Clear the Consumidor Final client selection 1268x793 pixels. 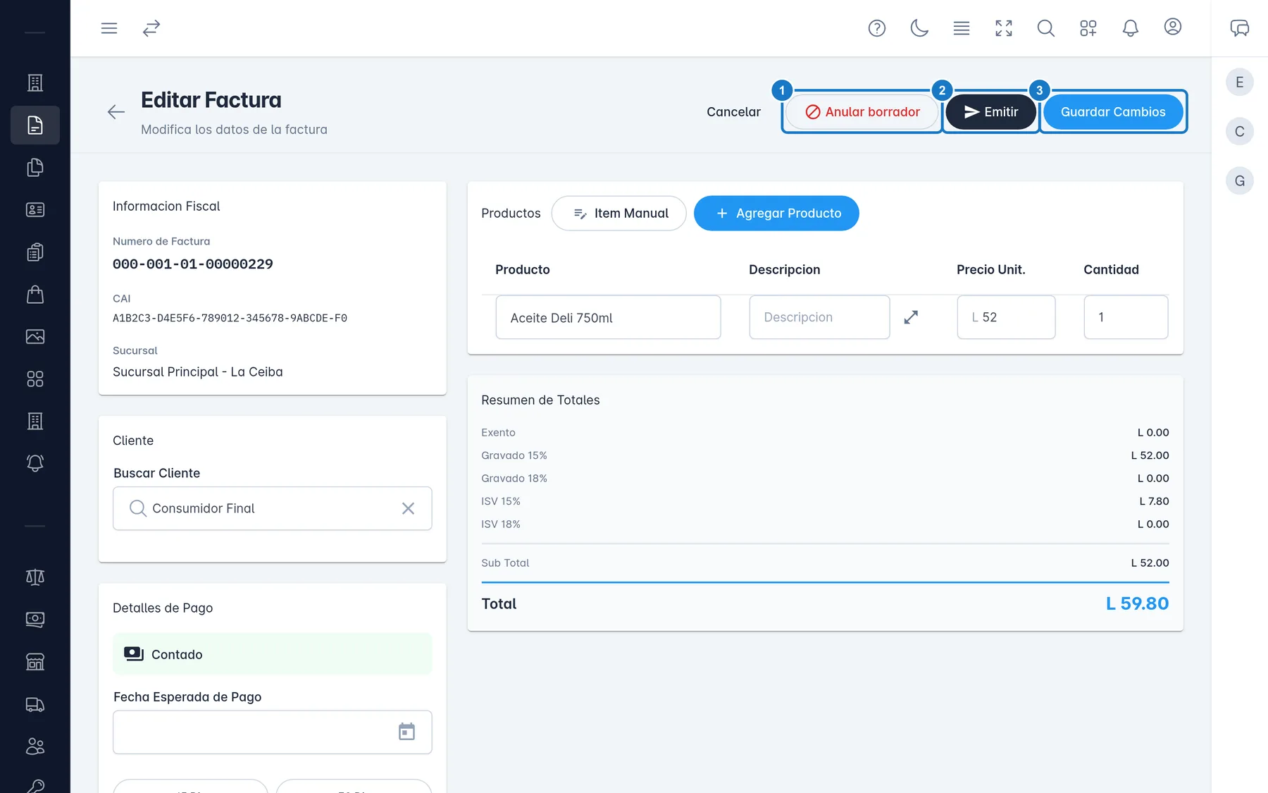(x=408, y=508)
